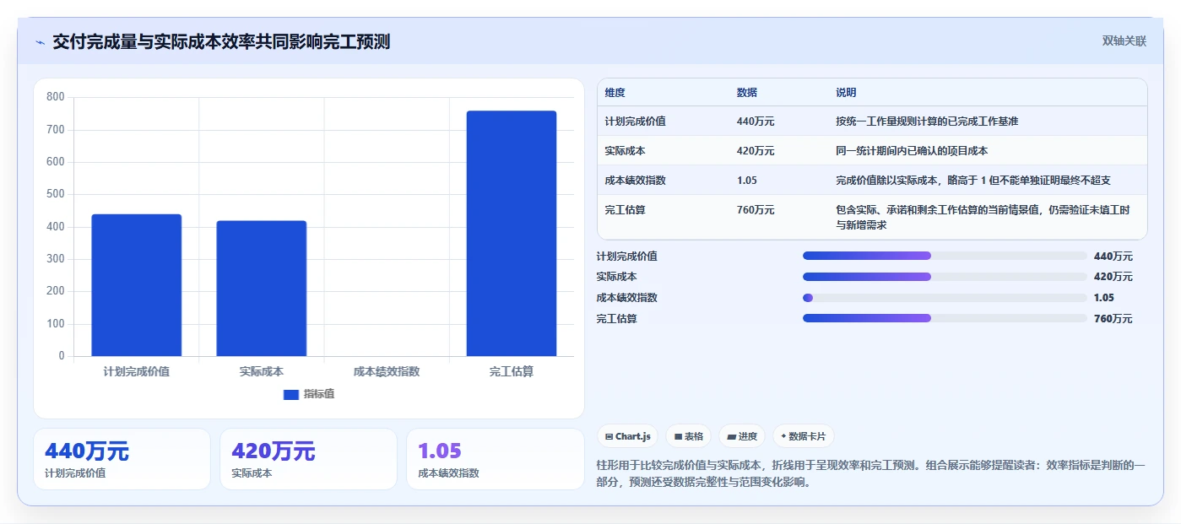
Task: Click the 数据卡片 tag
Action: (803, 436)
